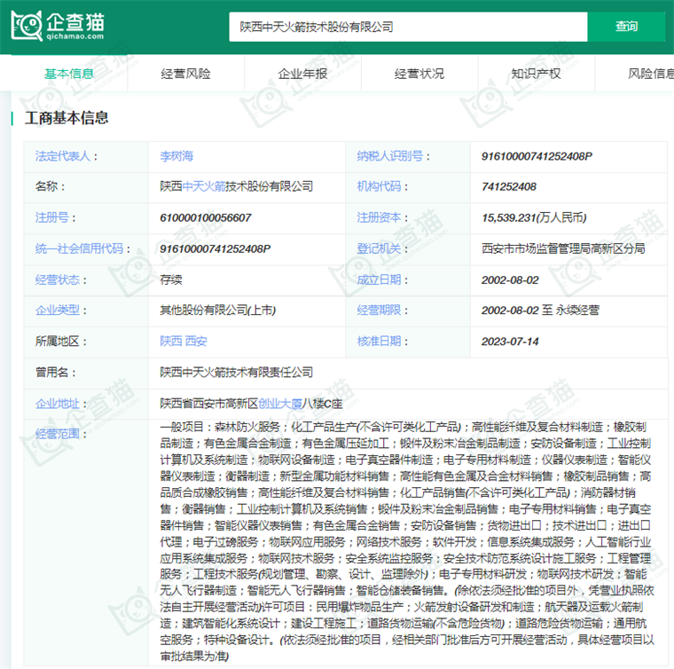Focus the company name search box
This screenshot has width=674, height=669.
408,28
